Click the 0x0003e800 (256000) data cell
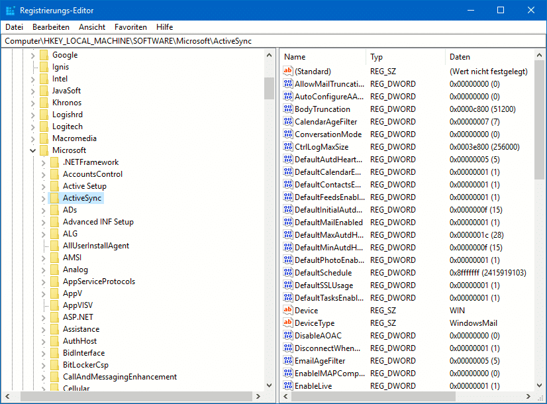This screenshot has height=404, width=547. [485, 147]
